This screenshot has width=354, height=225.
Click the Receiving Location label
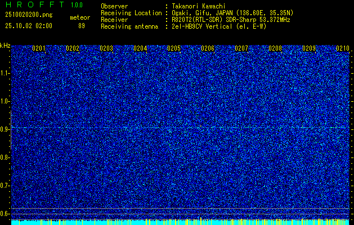[131, 13]
